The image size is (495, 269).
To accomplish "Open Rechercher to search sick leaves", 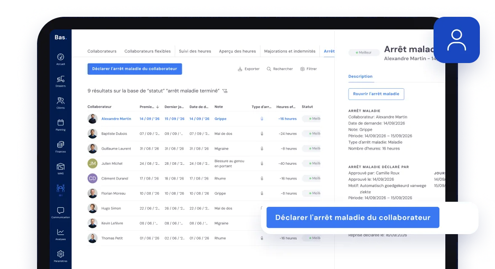I will point(279,69).
